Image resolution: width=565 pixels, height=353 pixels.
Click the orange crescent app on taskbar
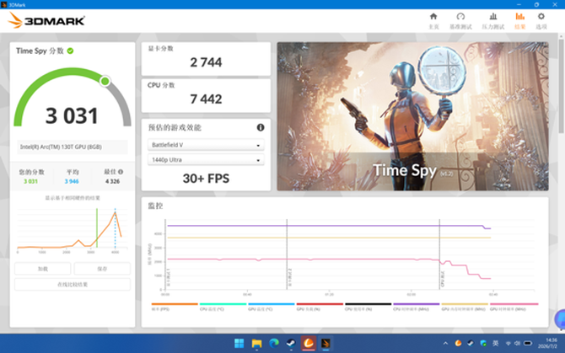click(x=309, y=343)
